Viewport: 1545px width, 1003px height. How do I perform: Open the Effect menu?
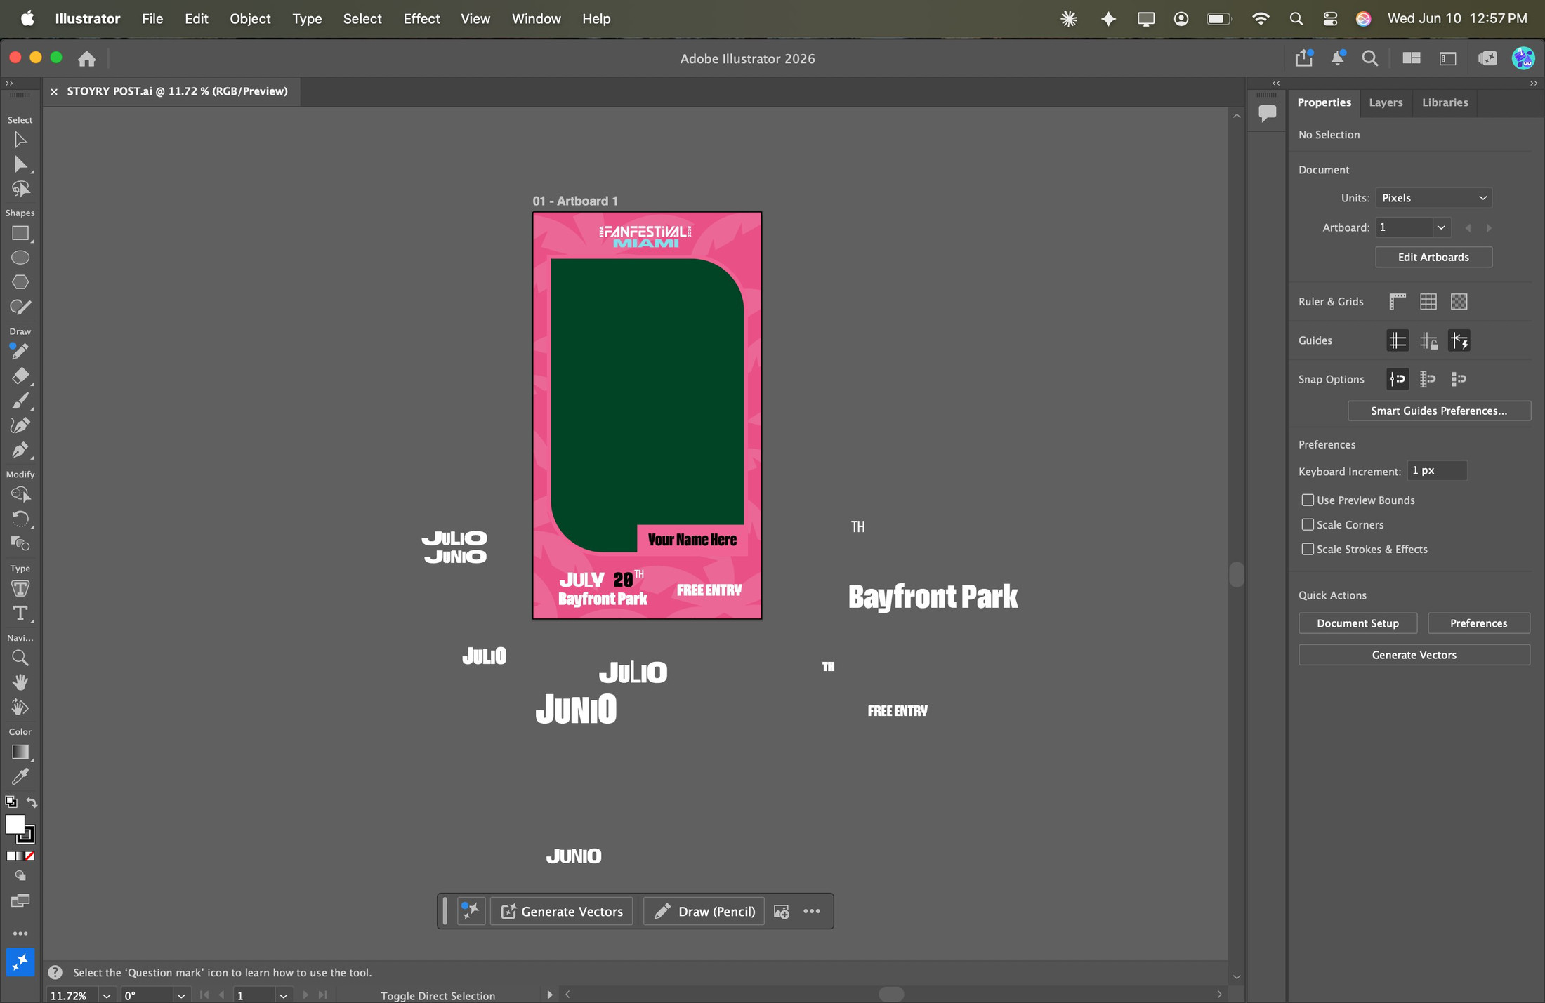tap(421, 19)
